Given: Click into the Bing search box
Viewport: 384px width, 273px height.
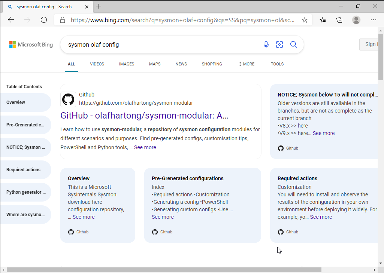Looking at the screenshot, I should pyautogui.click(x=161, y=45).
